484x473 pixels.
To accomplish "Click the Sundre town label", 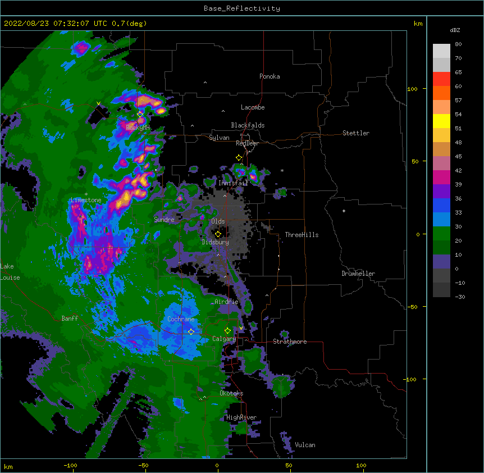I will 164,220.
